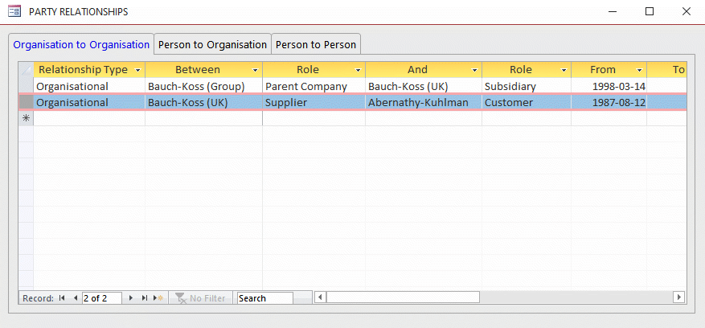The image size is (705, 328).
Task: Open the From column filter dropdown
Action: tap(639, 70)
